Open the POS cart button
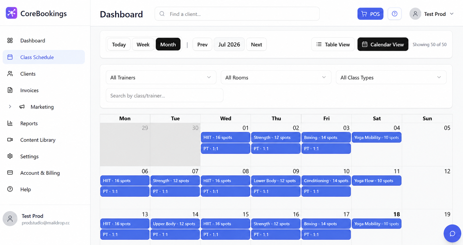 370,14
